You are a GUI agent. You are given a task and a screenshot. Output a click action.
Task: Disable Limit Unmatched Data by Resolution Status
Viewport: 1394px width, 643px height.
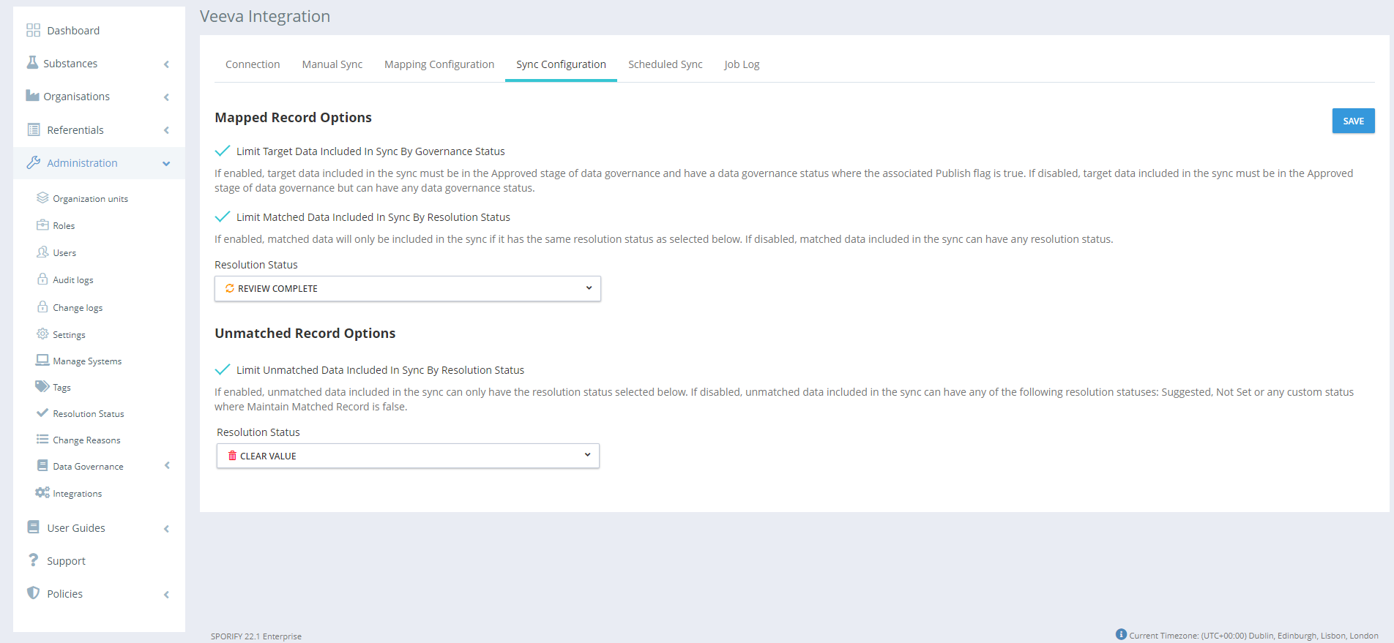tap(223, 370)
